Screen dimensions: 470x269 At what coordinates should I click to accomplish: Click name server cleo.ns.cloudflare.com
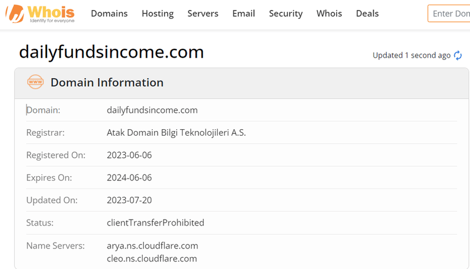(x=152, y=258)
